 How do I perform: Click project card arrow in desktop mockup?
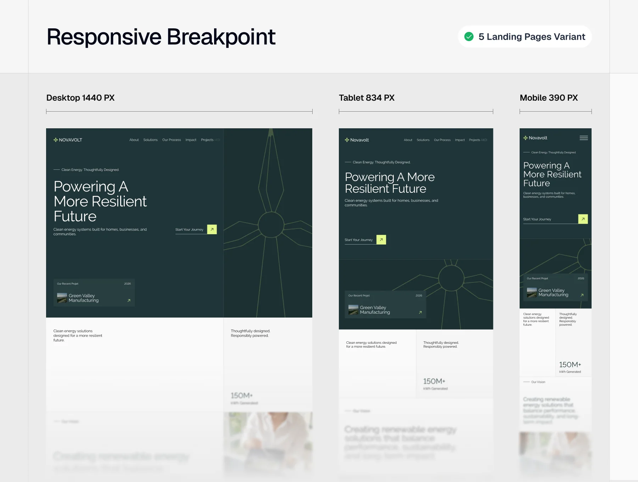129,301
